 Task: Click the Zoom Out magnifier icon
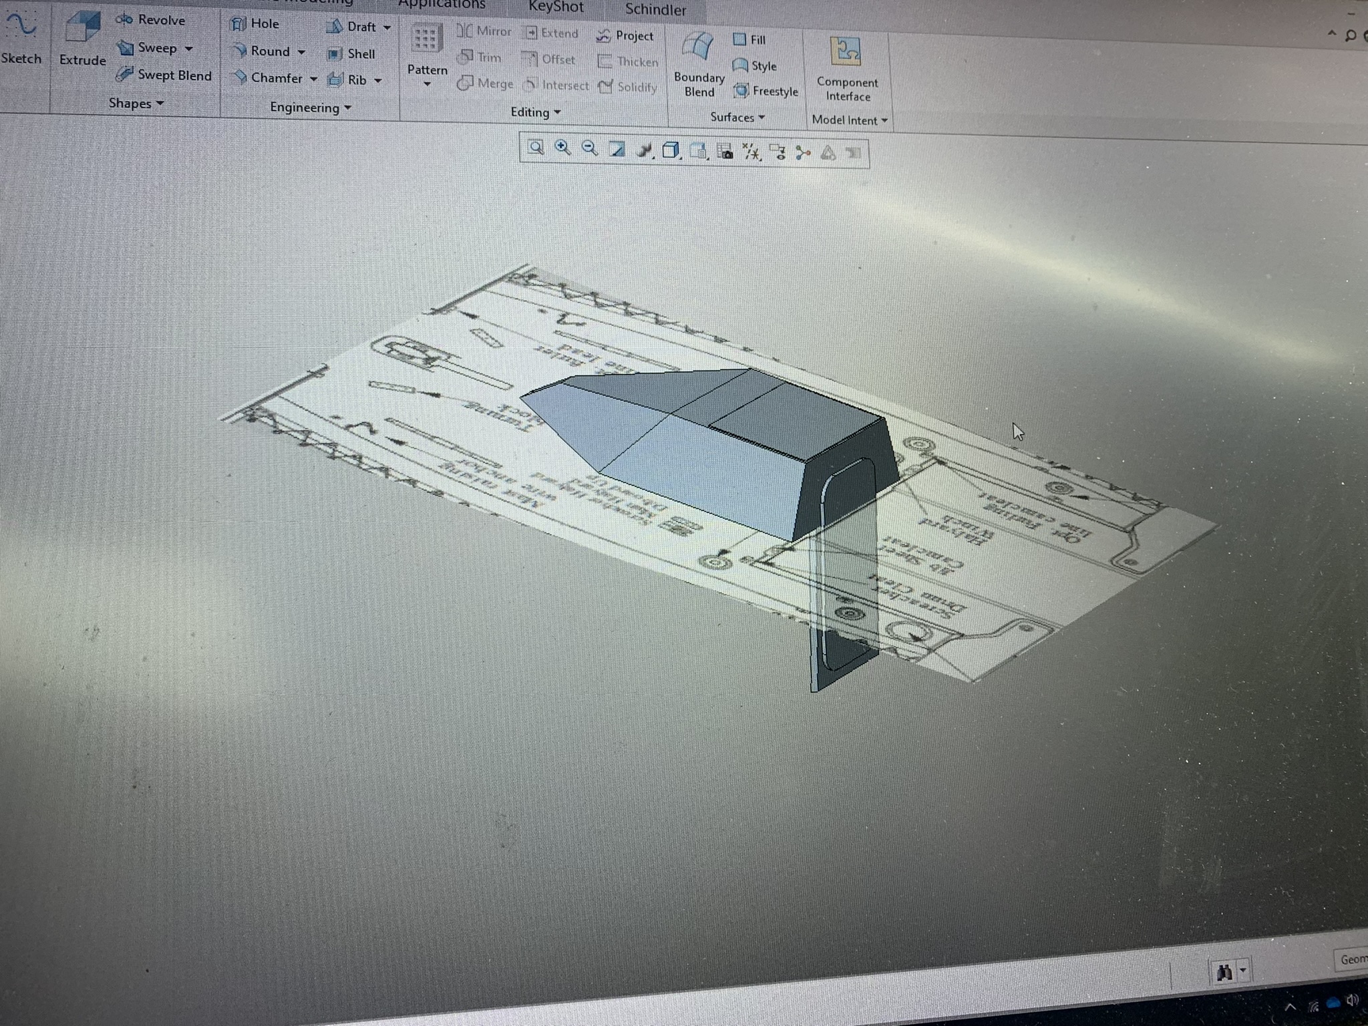coord(589,149)
